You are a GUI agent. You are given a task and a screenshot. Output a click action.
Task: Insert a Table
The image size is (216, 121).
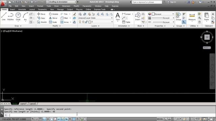tap(126, 22)
